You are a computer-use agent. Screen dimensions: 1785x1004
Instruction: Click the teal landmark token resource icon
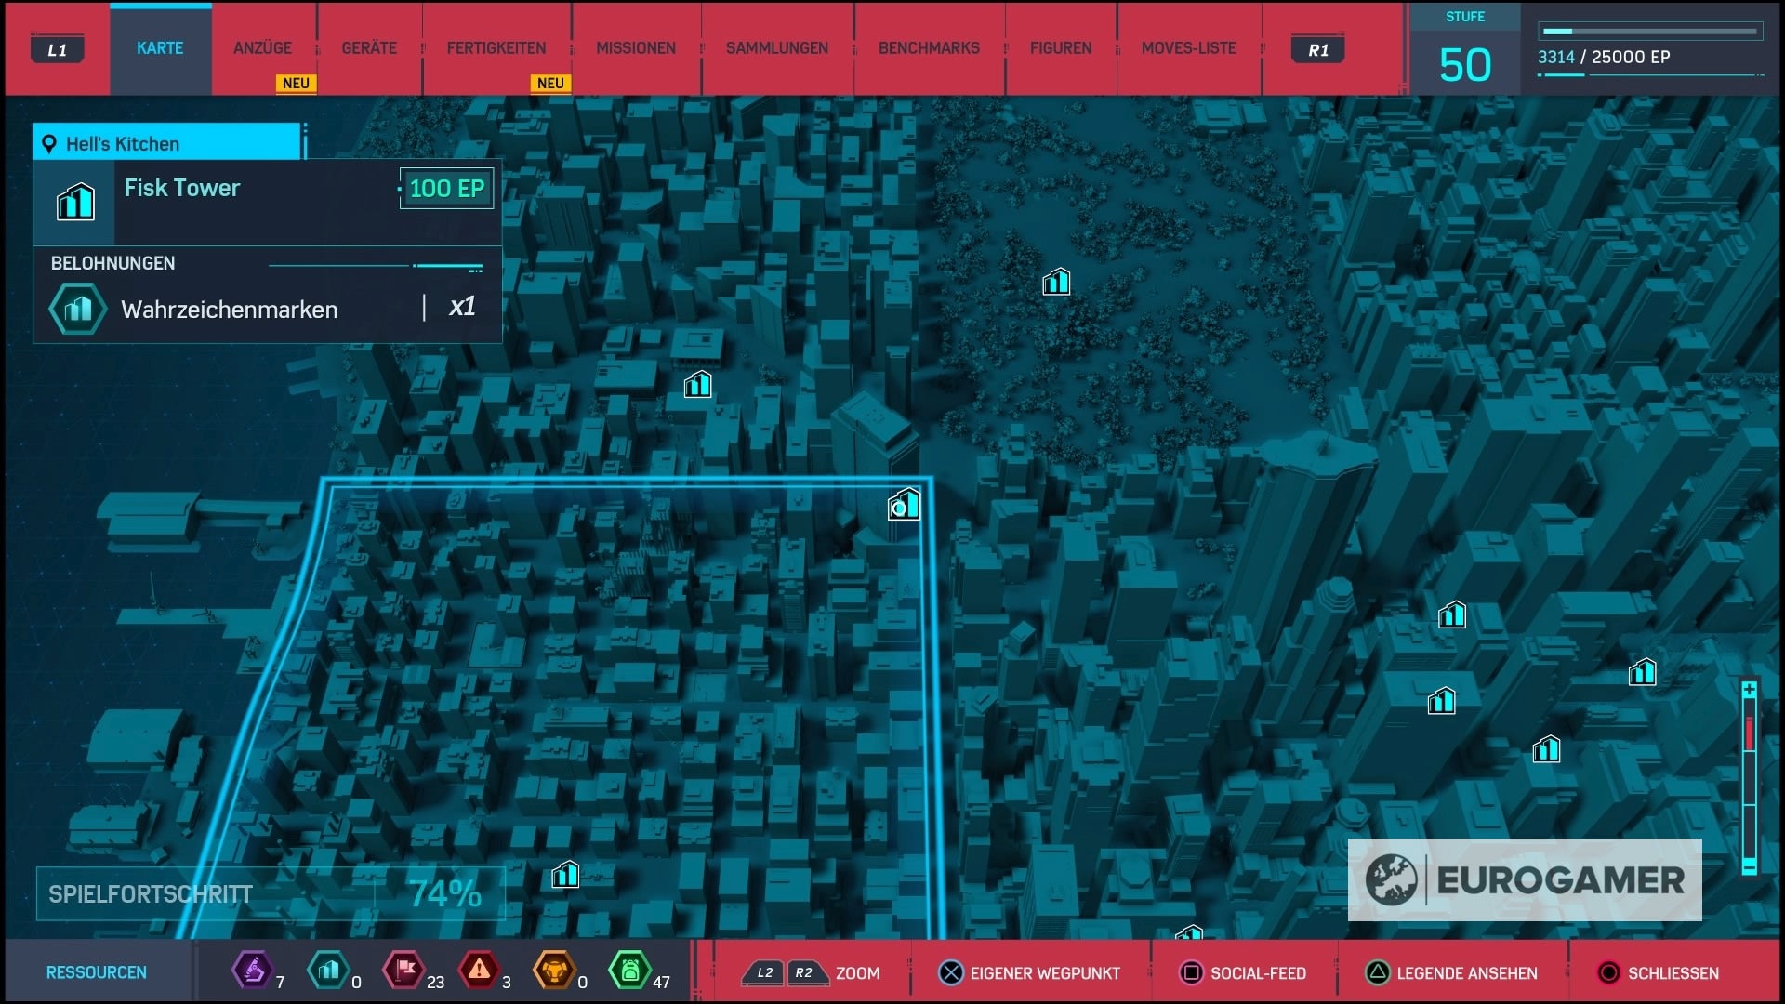pos(327,971)
